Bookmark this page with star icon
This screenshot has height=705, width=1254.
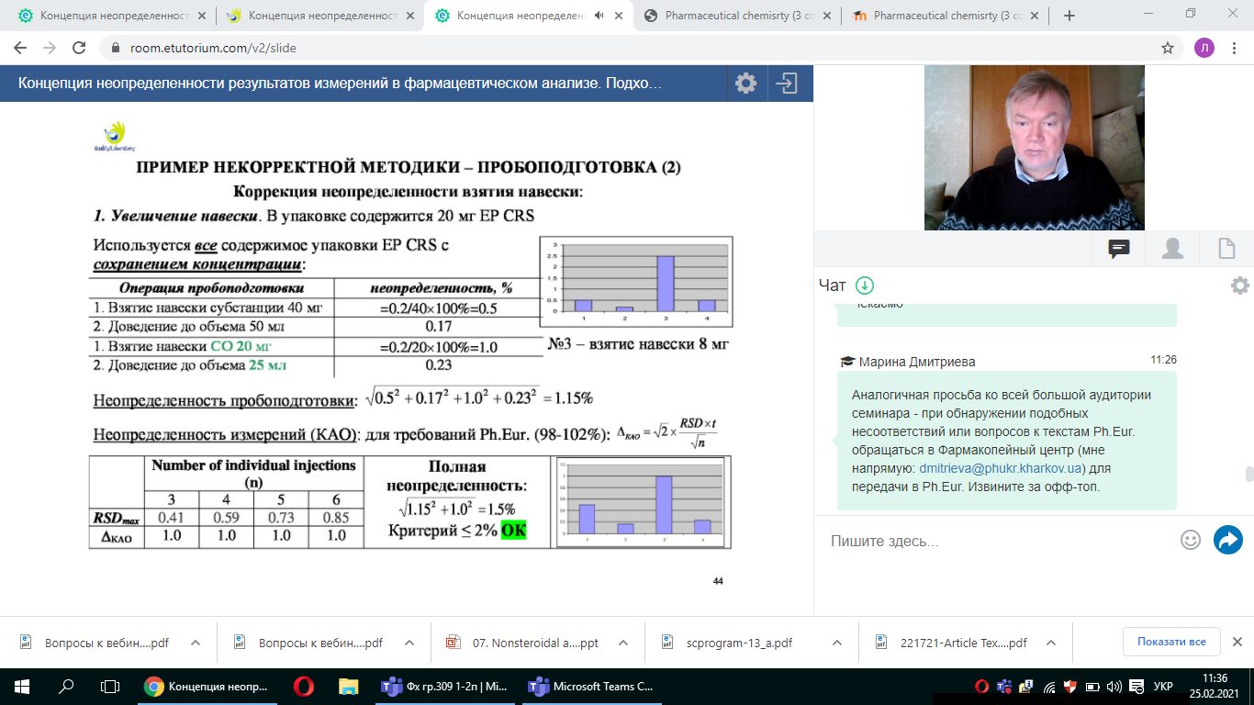tap(1168, 48)
